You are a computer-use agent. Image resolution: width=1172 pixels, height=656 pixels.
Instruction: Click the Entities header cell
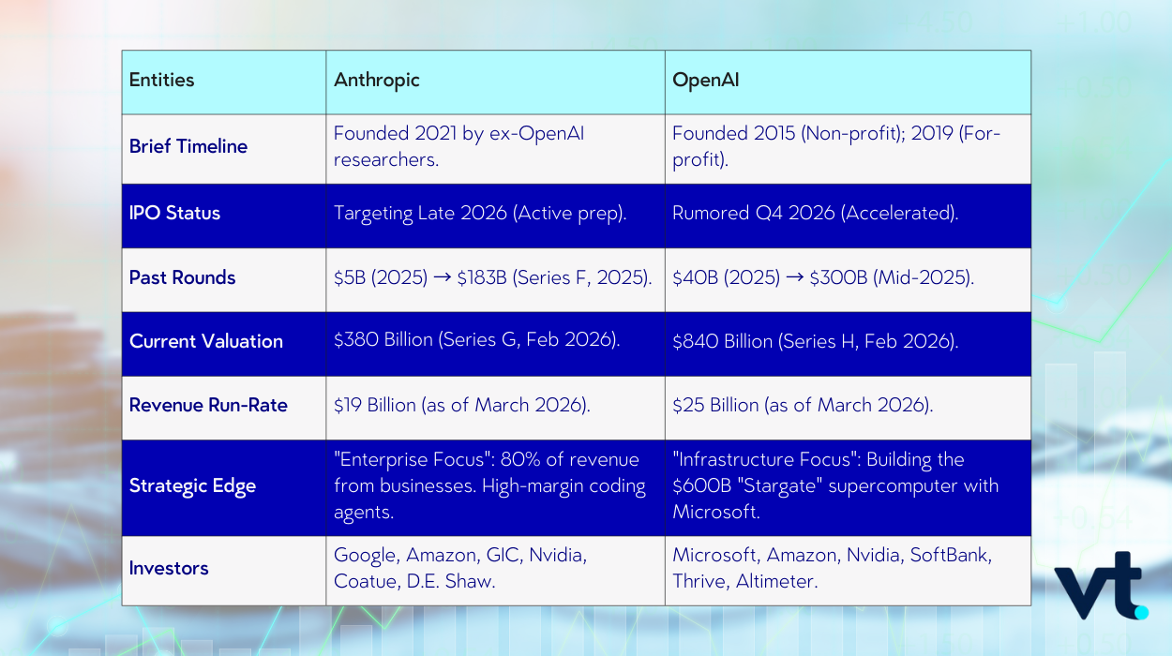point(162,80)
